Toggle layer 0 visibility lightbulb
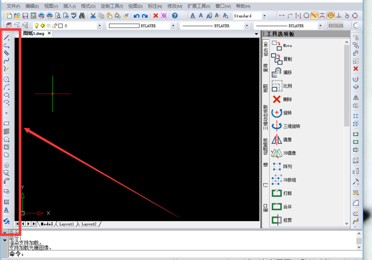The width and height of the screenshot is (372, 260). coord(36,25)
